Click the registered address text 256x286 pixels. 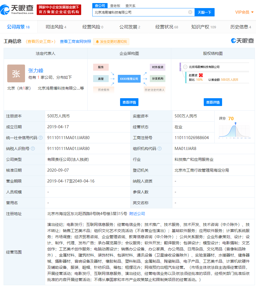click(x=87, y=214)
